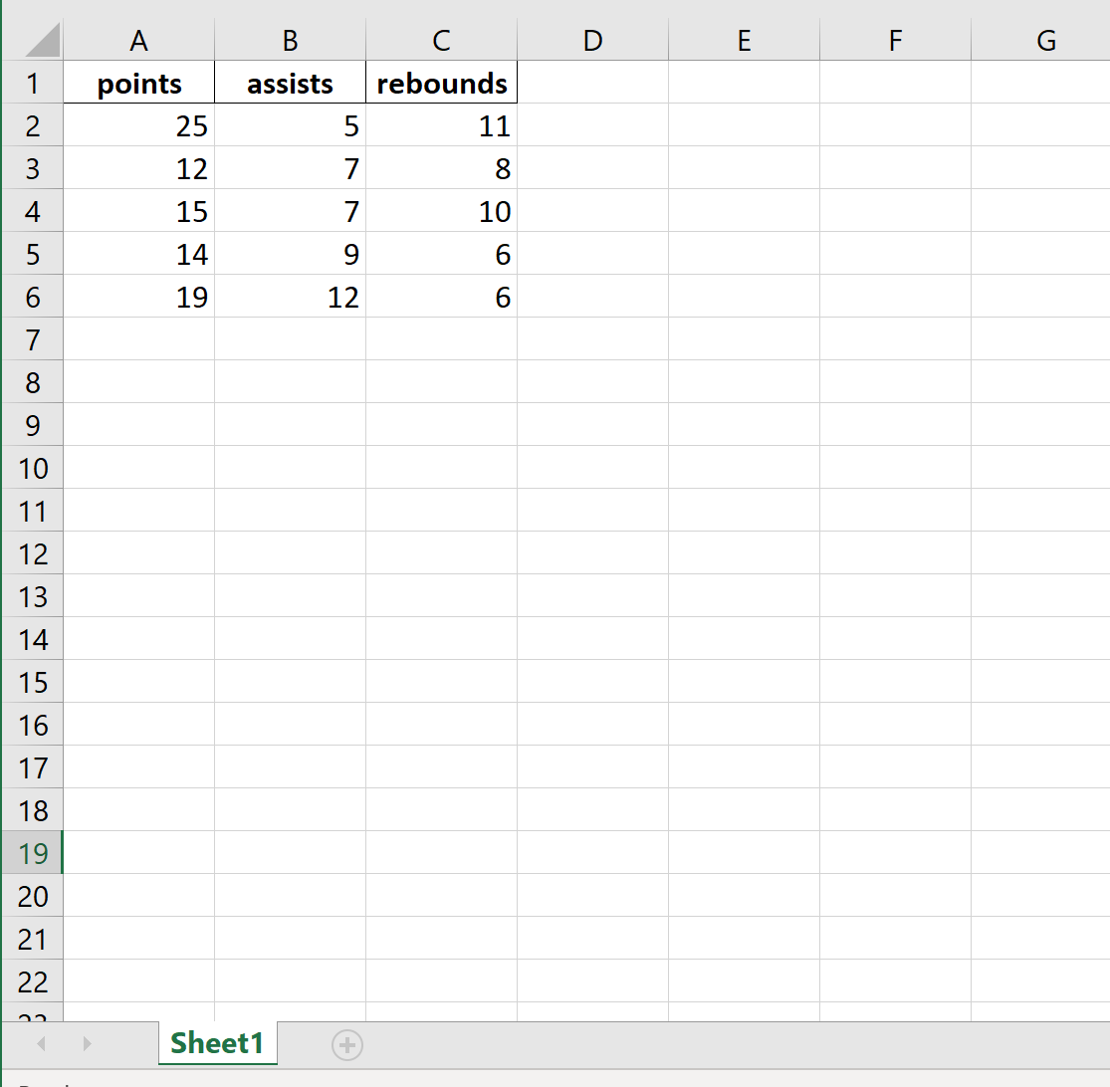Add a new sheet with plus icon
This screenshot has width=1110, height=1087.
click(346, 1045)
